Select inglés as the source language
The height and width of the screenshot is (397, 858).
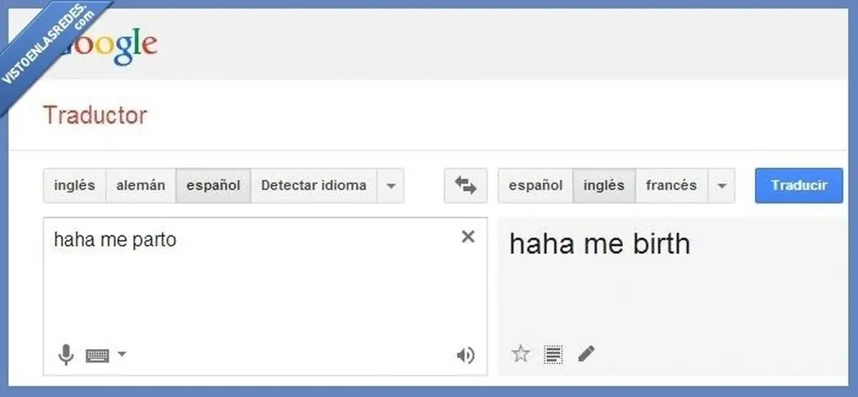click(x=74, y=186)
